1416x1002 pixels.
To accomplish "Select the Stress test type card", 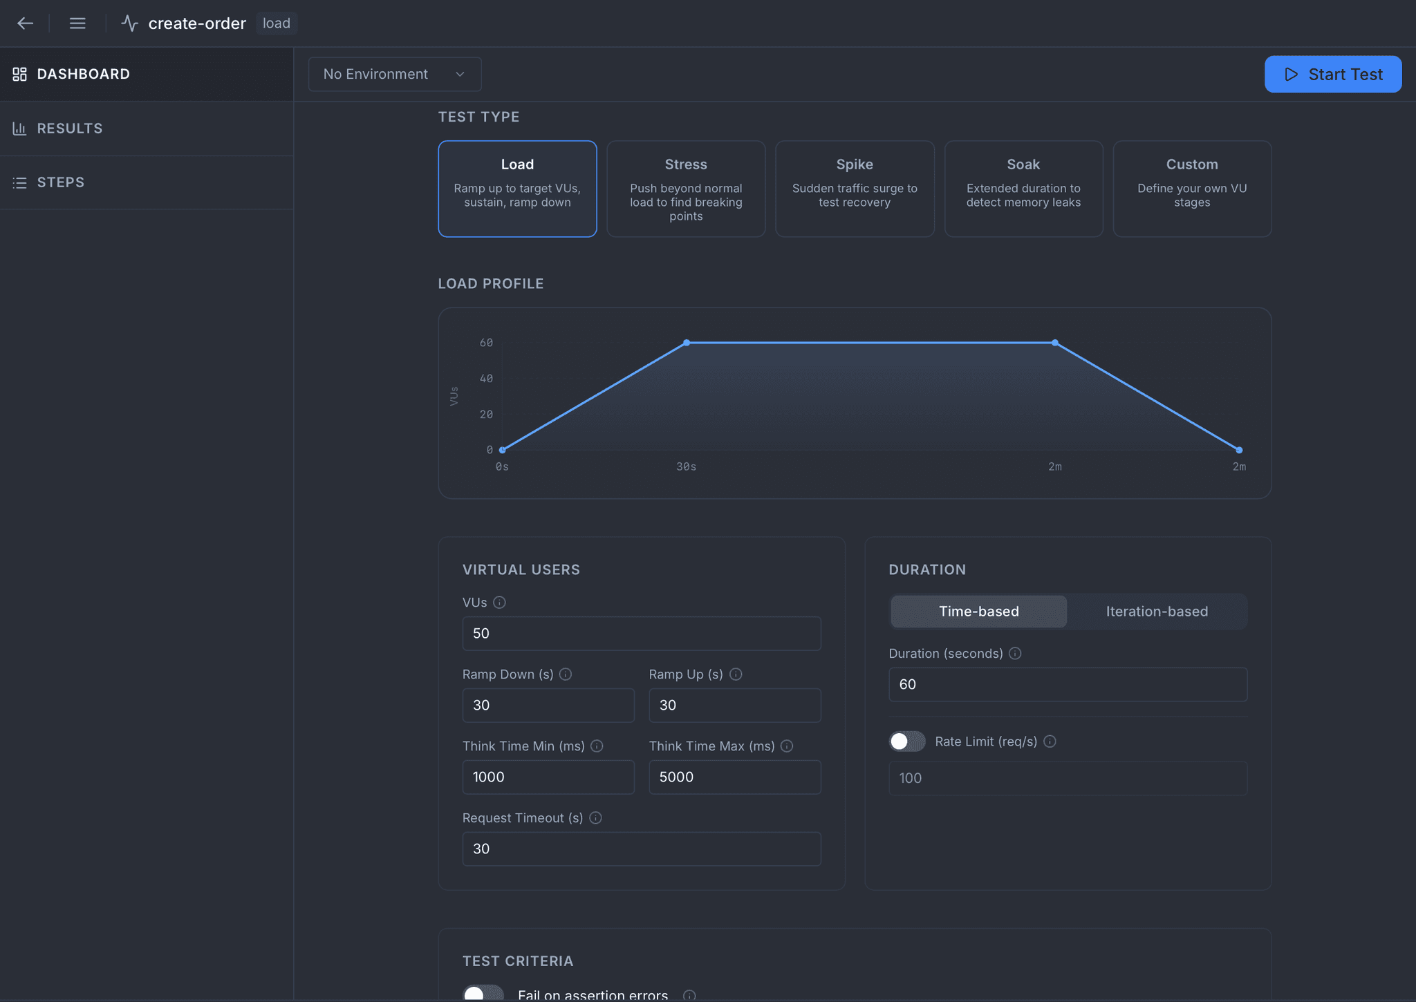I will point(686,189).
